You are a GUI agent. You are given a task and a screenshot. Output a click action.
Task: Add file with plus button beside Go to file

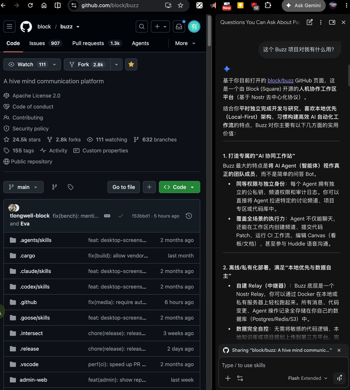(149, 187)
